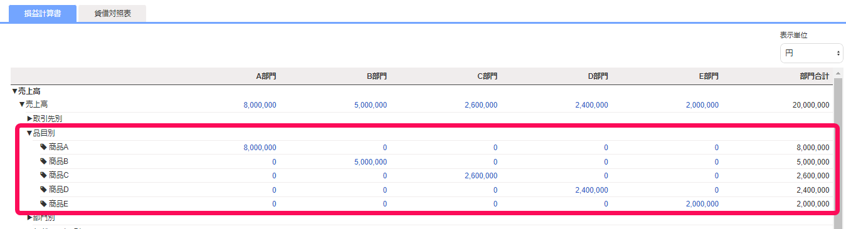Click 商品C's zero value under E部門
The image size is (846, 229).
tap(717, 176)
